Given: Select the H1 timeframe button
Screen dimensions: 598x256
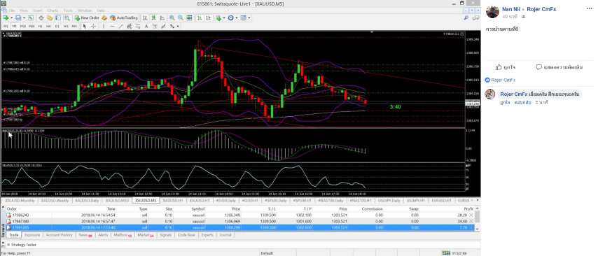Looking at the screenshot, I should point(41,27).
